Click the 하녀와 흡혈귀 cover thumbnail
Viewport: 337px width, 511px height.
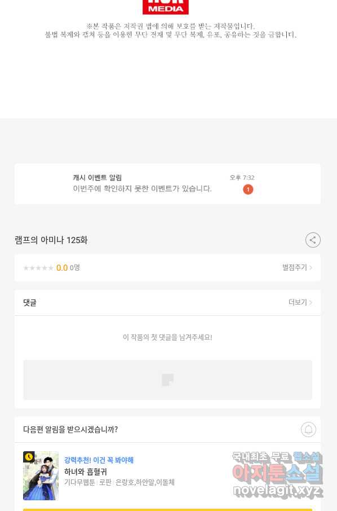pyautogui.click(x=41, y=475)
